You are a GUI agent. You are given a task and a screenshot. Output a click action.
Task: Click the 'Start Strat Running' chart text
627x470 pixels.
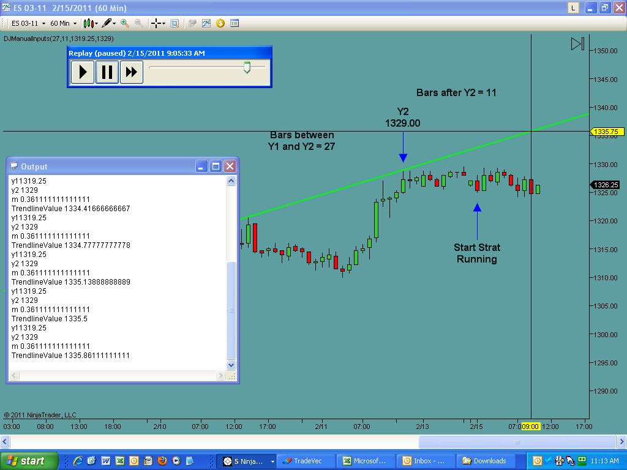[x=477, y=253]
